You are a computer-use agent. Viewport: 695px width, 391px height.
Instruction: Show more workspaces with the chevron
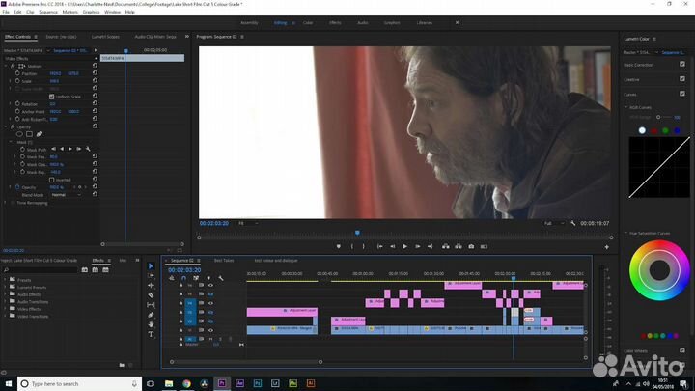(x=458, y=22)
